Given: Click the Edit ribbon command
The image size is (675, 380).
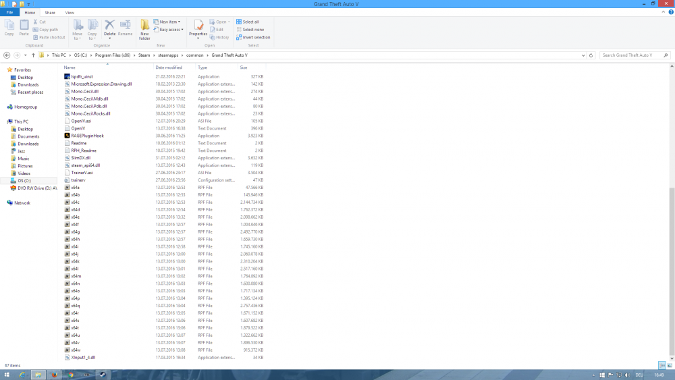Looking at the screenshot, I should tap(217, 30).
